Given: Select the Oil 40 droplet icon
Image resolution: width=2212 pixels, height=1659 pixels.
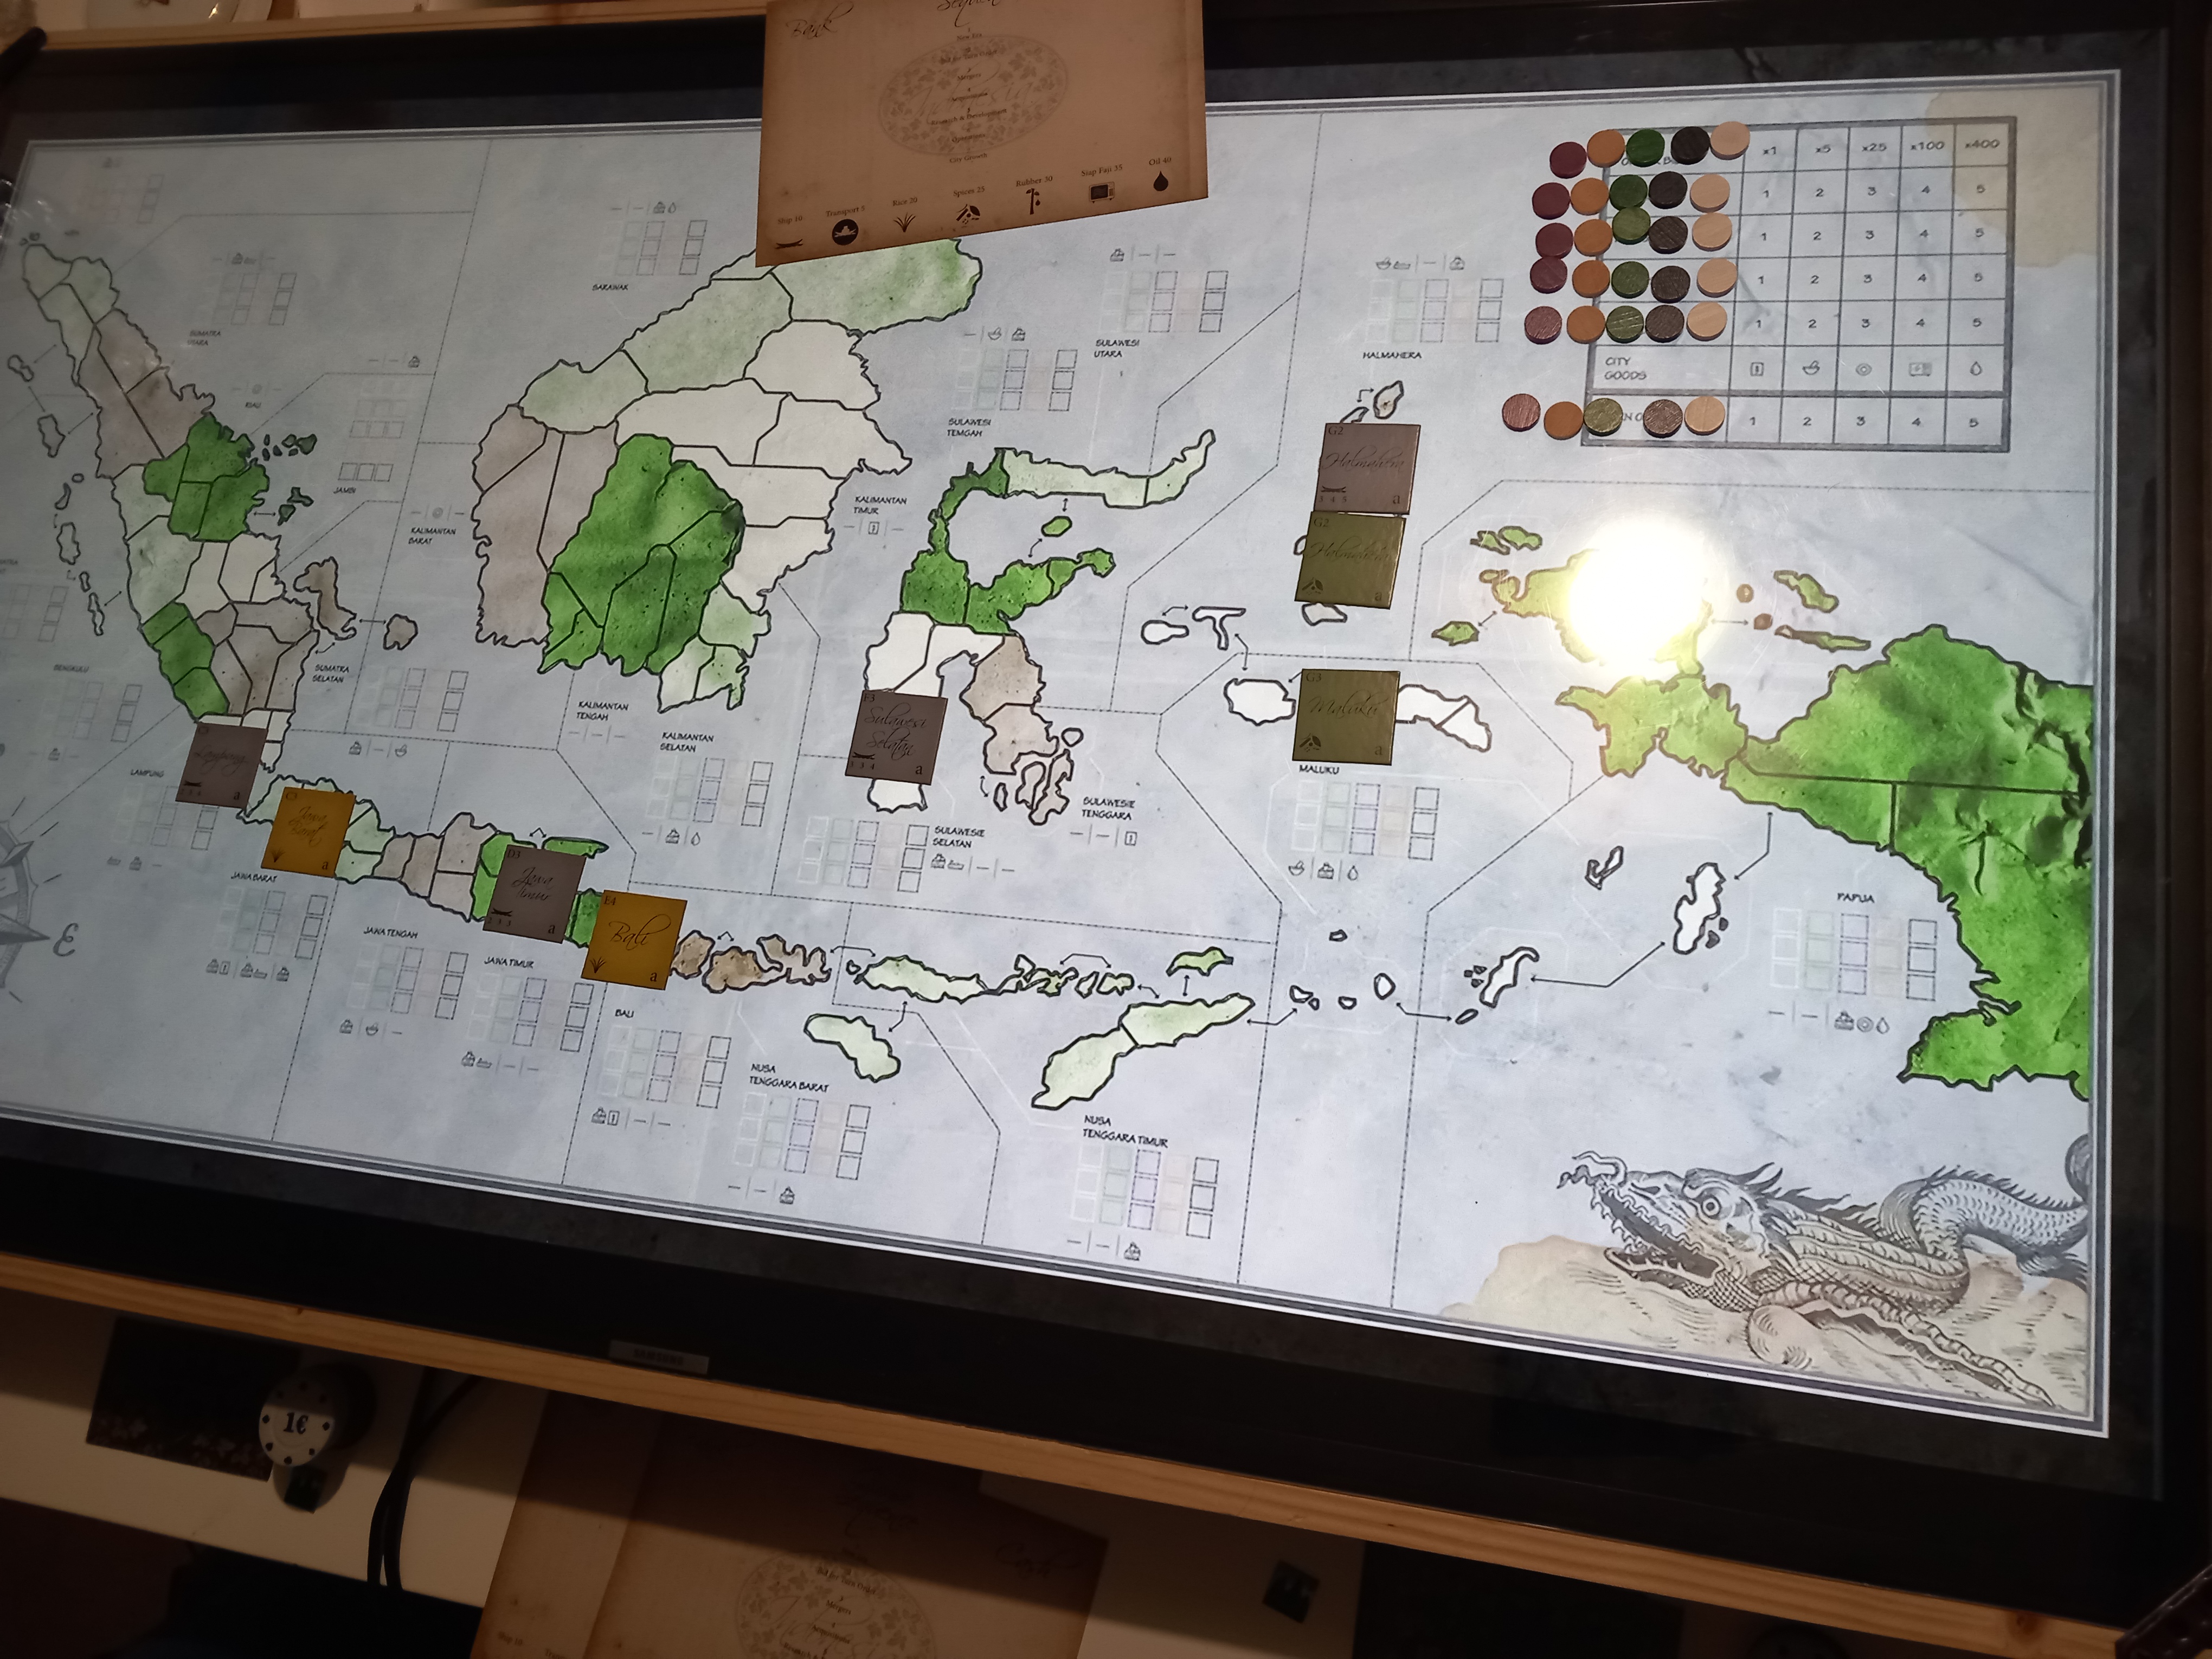Looking at the screenshot, I should (x=1161, y=181).
